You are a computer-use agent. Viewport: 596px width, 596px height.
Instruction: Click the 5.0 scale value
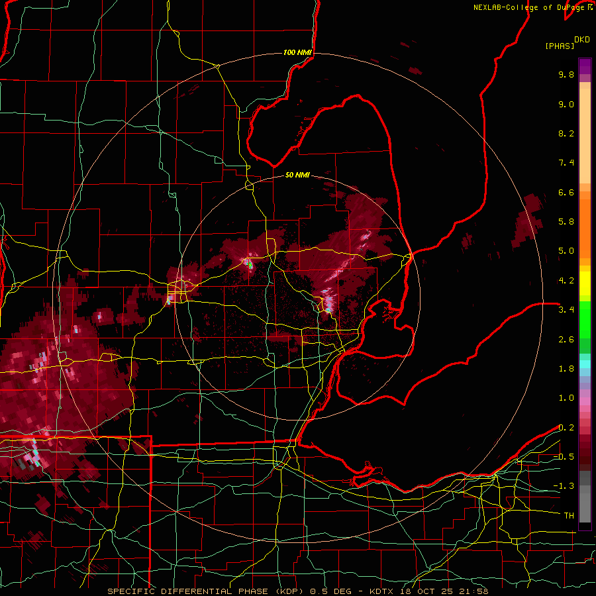point(566,251)
